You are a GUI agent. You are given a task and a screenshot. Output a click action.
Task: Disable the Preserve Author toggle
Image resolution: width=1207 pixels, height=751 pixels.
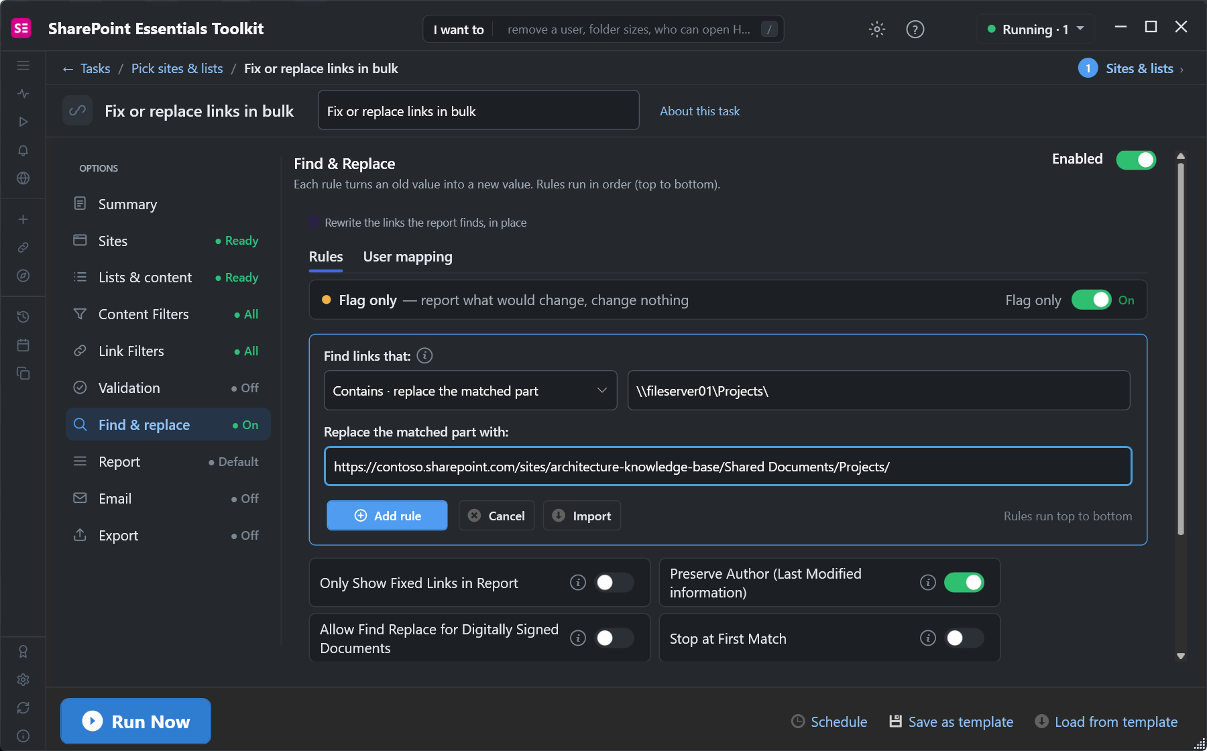point(964,582)
